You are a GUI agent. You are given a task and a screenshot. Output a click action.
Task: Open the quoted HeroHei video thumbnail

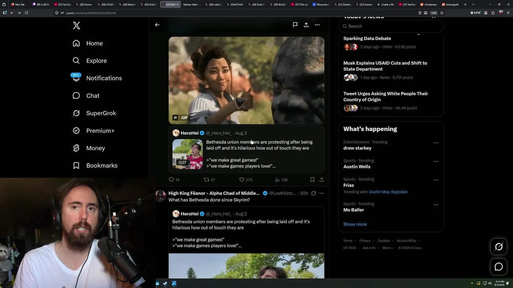(x=188, y=154)
